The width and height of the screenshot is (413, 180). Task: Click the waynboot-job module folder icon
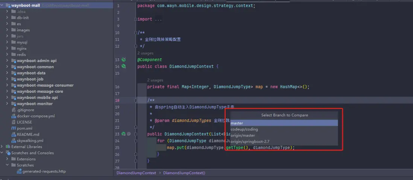pyautogui.click(x=14, y=79)
